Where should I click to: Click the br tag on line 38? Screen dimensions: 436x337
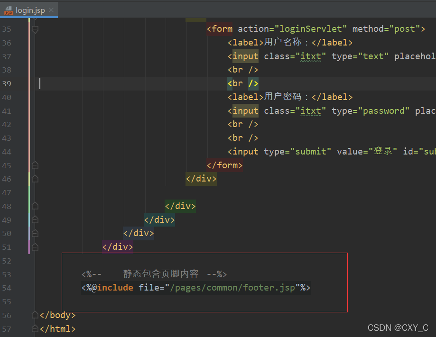243,70
